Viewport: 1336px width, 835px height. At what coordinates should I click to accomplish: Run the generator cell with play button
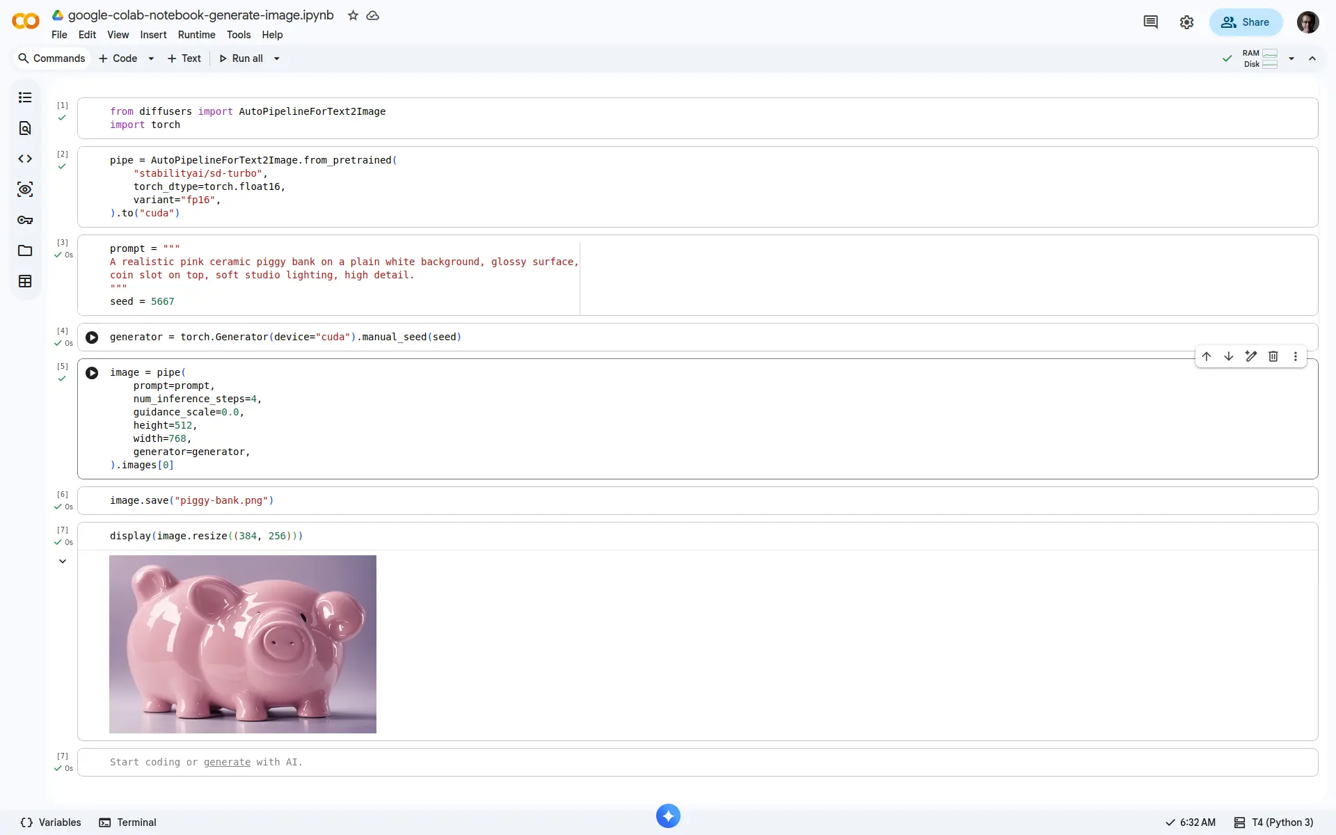click(92, 337)
